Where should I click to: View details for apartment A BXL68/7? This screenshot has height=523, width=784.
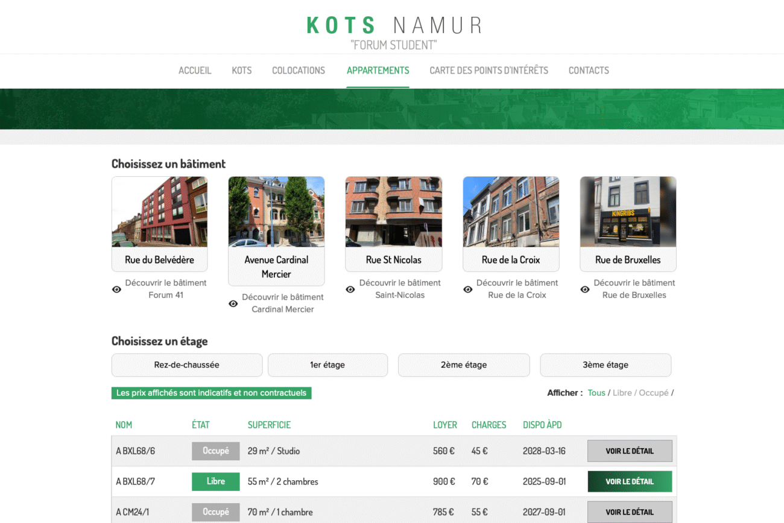pyautogui.click(x=630, y=481)
